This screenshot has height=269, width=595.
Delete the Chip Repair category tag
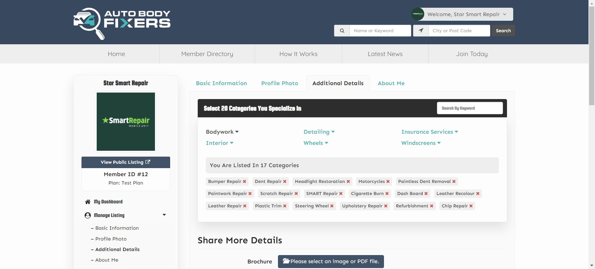[471, 206]
